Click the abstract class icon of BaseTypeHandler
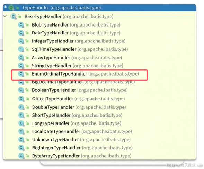 pyautogui.click(x=14, y=16)
